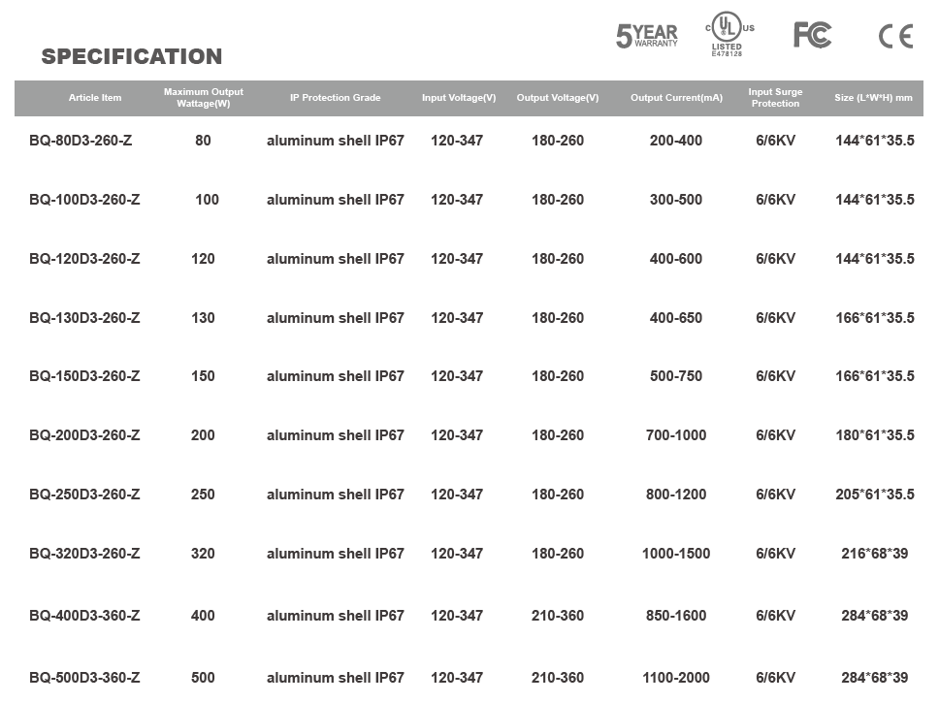
Task: Select the Article Item column header
Action: coord(95,98)
